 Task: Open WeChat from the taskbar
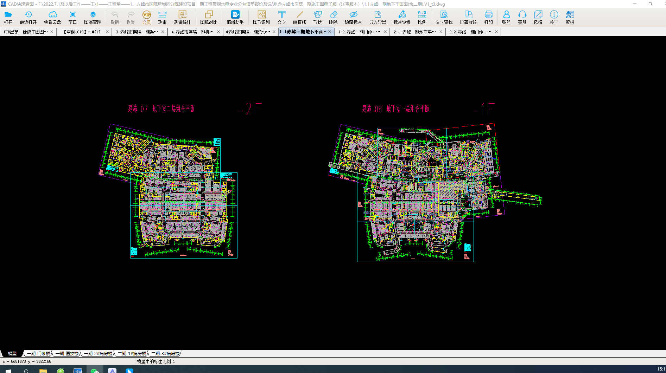click(95, 371)
